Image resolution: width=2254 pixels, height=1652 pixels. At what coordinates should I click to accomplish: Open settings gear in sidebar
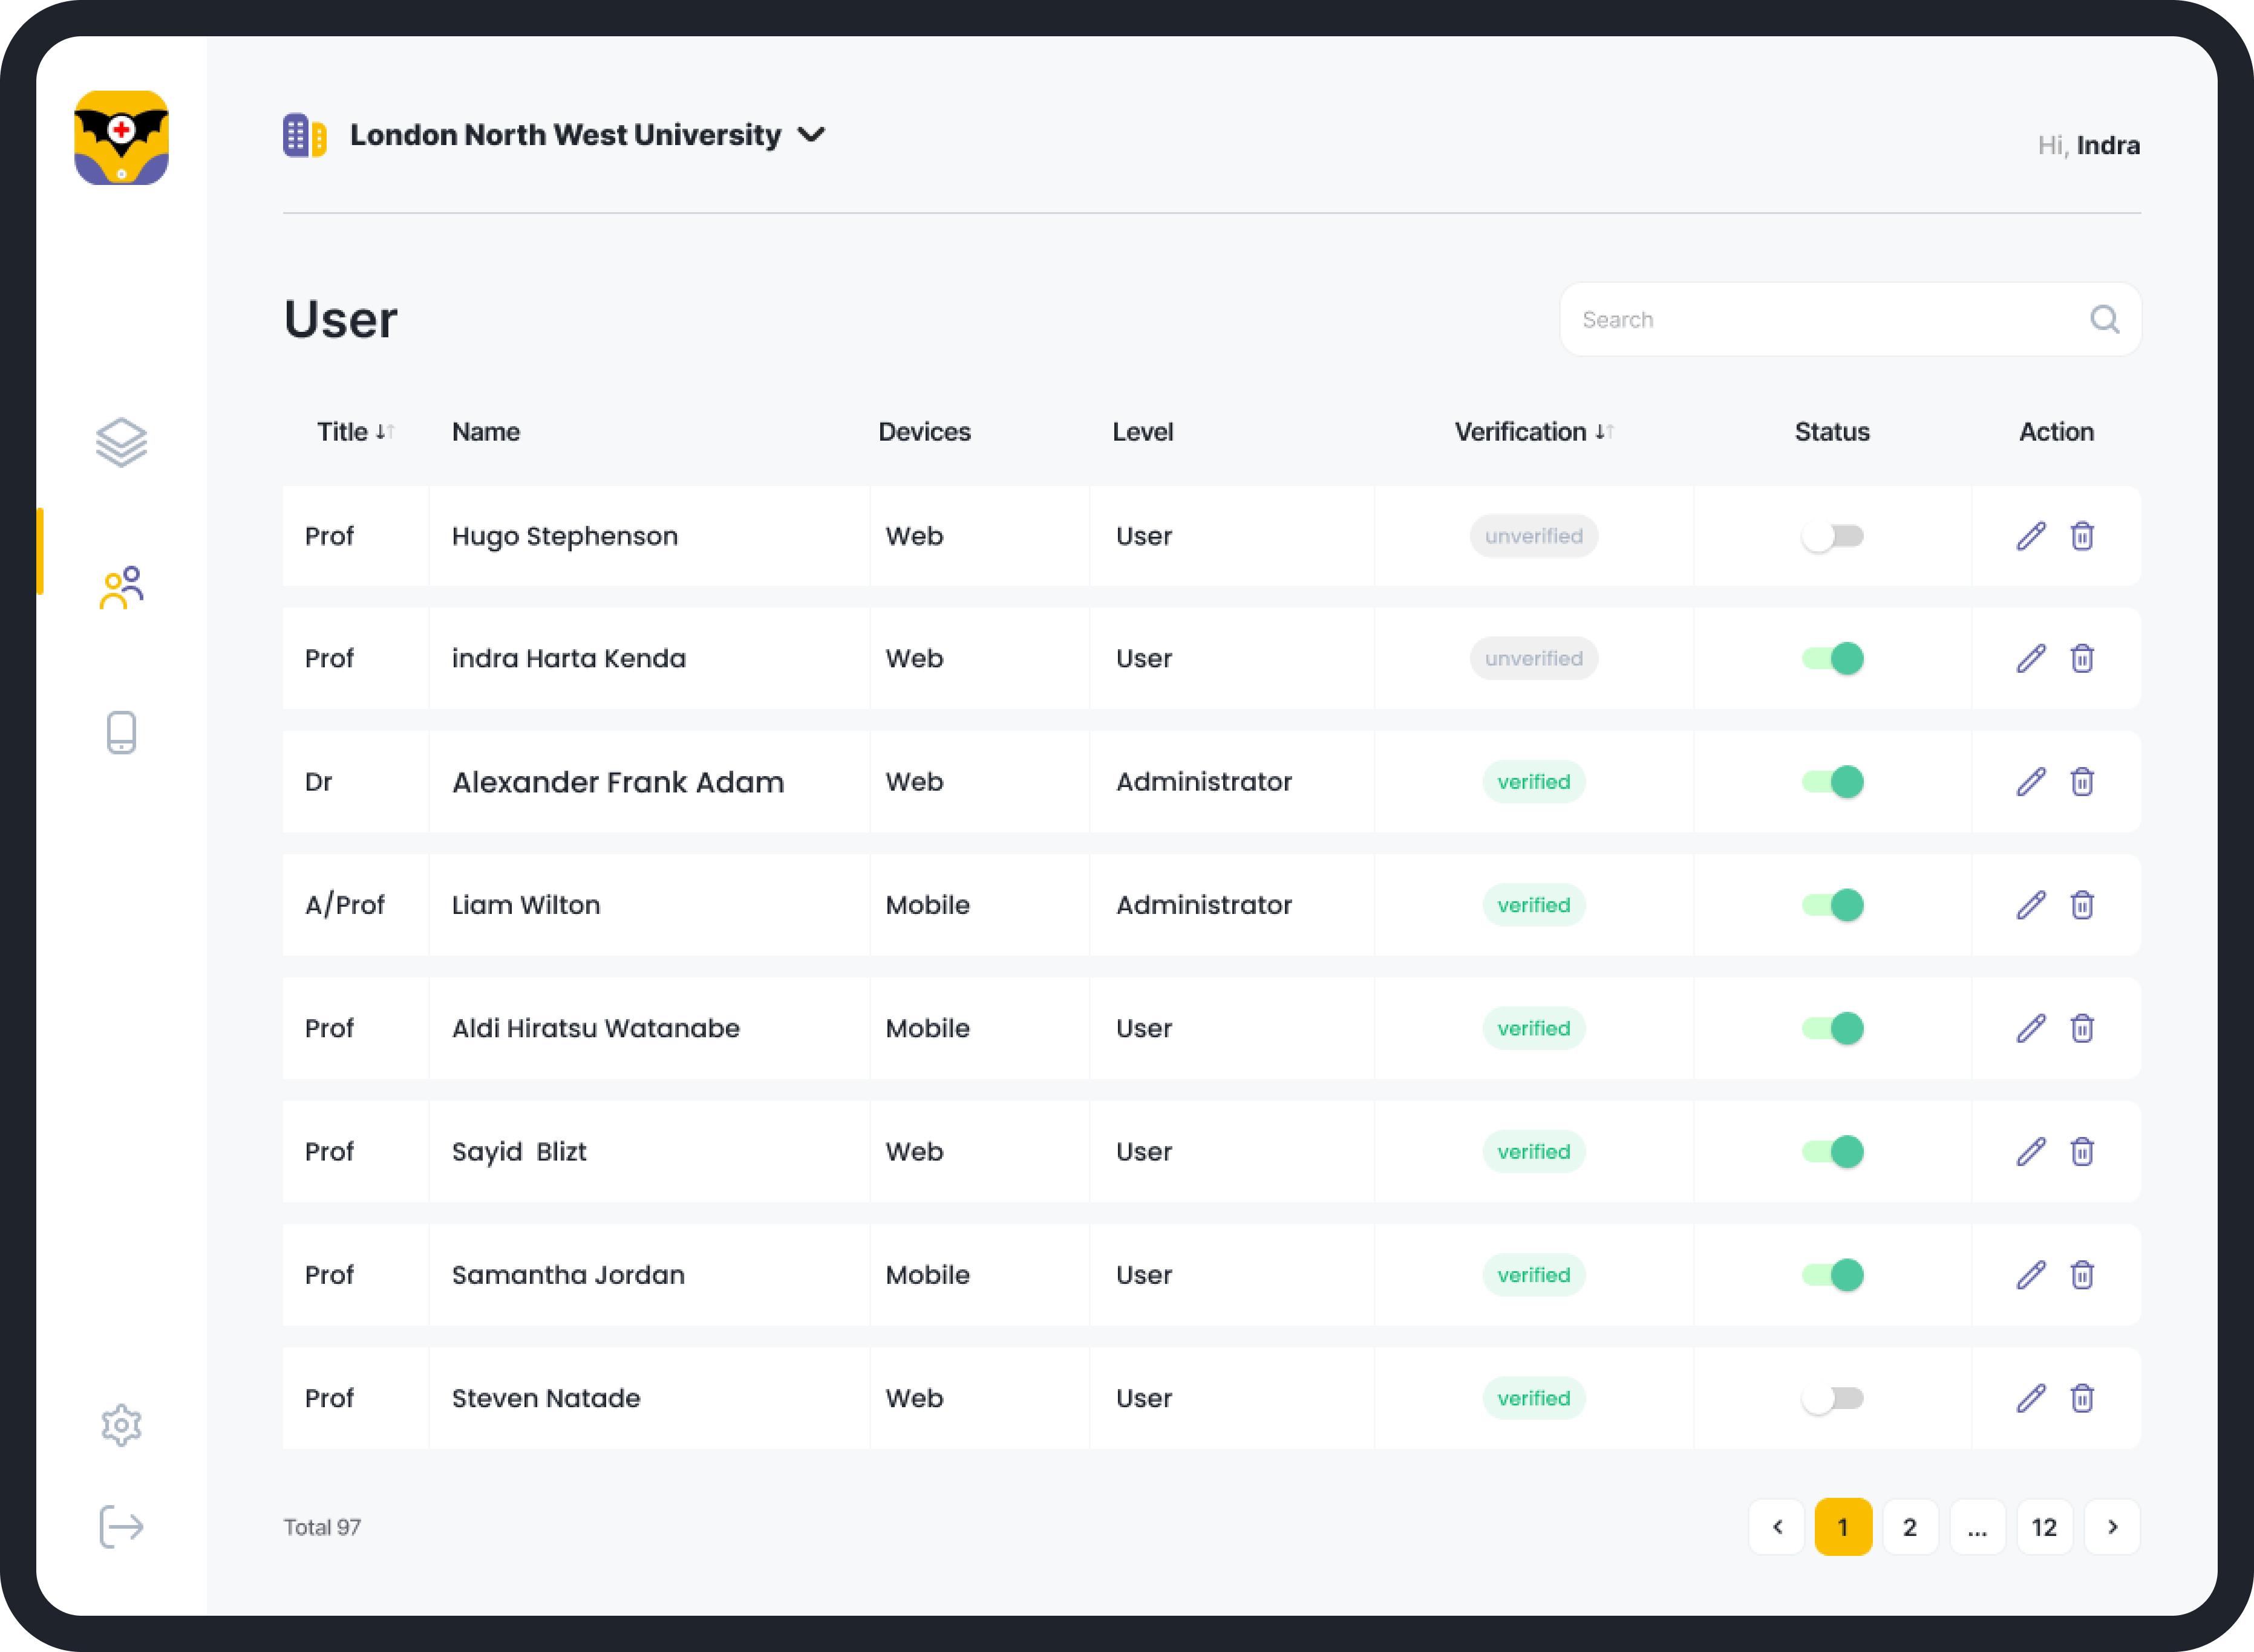[121, 1425]
